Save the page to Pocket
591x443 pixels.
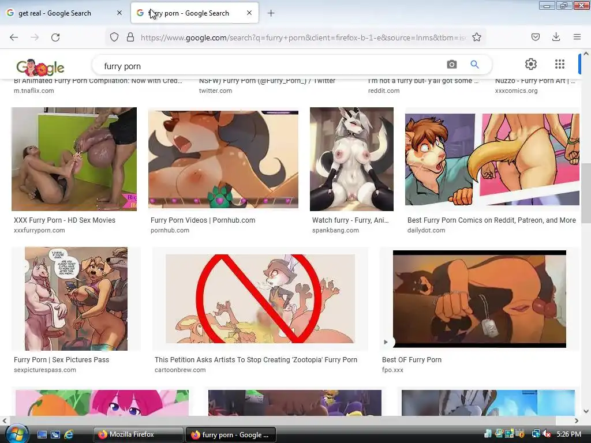pyautogui.click(x=536, y=37)
